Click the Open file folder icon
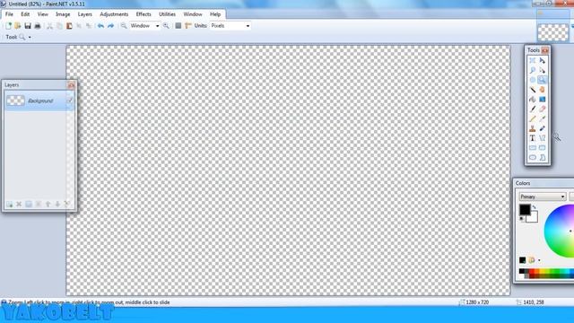The height and width of the screenshot is (323, 574). (x=18, y=26)
